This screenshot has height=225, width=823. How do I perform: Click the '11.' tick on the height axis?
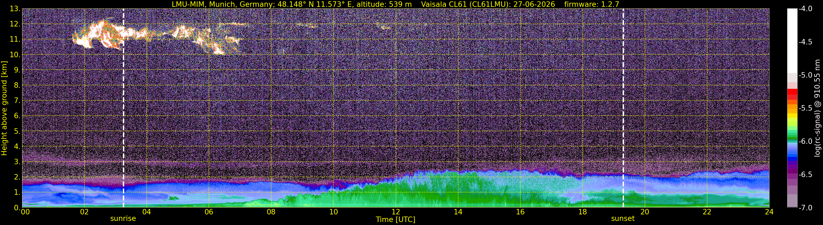15,39
